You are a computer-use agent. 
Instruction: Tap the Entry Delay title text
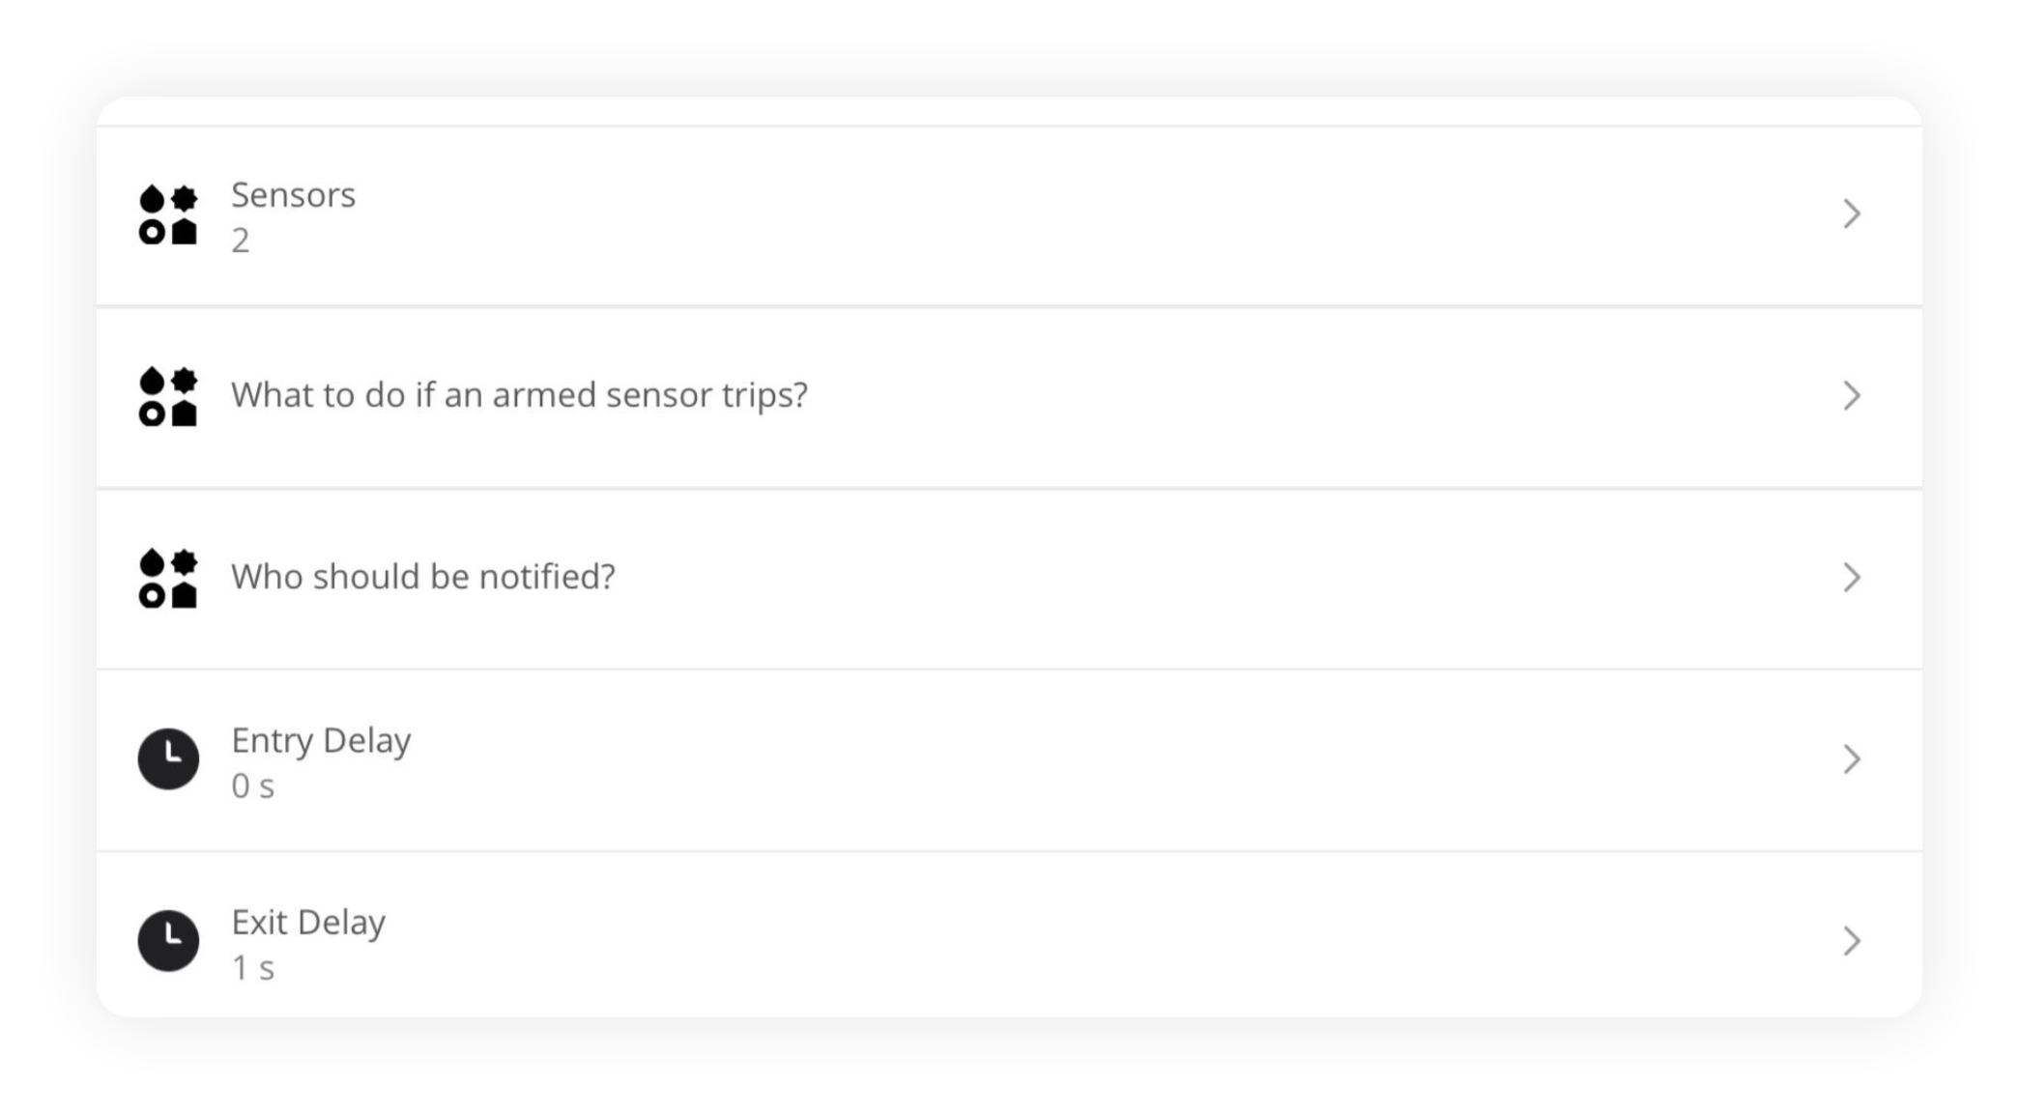[321, 741]
